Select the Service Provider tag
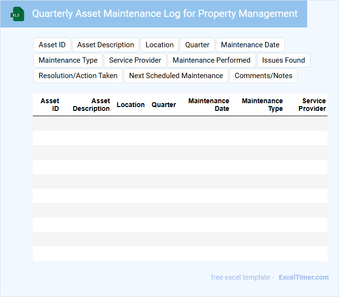The height and width of the screenshot is (297, 339). click(x=135, y=60)
